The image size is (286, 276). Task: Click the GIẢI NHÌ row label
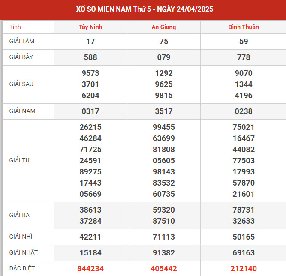[x=21, y=237]
